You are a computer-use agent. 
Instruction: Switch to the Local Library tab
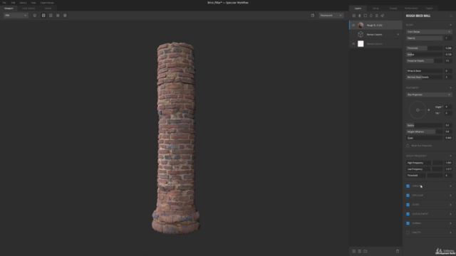[x=28, y=9]
